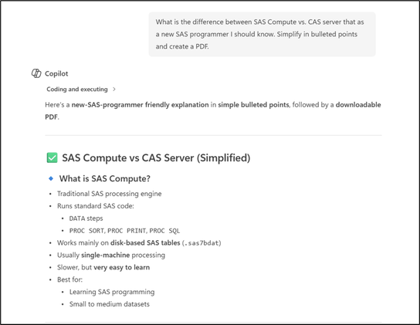Click the green checkmark emoji icon
The image size is (420, 325).
click(x=52, y=157)
